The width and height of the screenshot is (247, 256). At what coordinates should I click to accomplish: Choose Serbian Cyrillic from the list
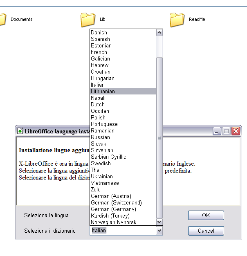123,157
